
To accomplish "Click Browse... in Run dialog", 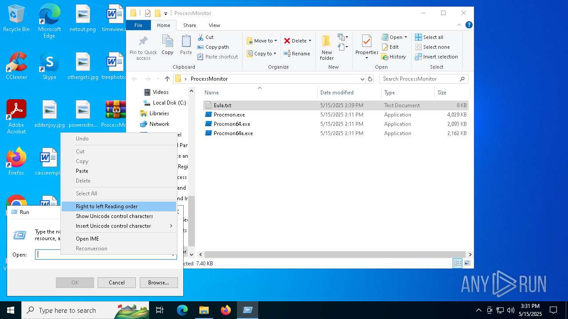I will coord(158,283).
